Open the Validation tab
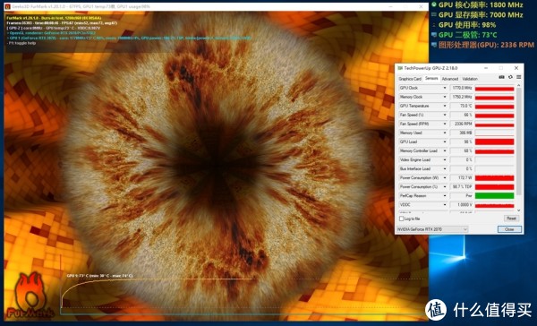The image size is (537, 326). (470, 79)
